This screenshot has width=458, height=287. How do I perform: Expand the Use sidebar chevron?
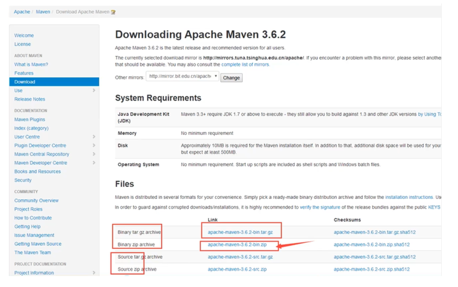[x=94, y=90]
